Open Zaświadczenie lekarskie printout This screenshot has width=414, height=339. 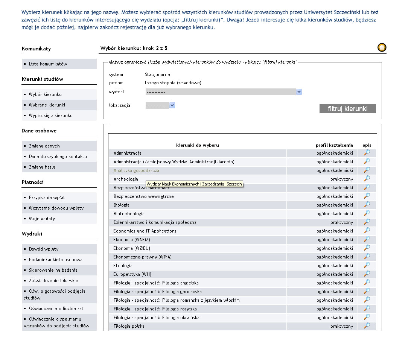click(53, 281)
